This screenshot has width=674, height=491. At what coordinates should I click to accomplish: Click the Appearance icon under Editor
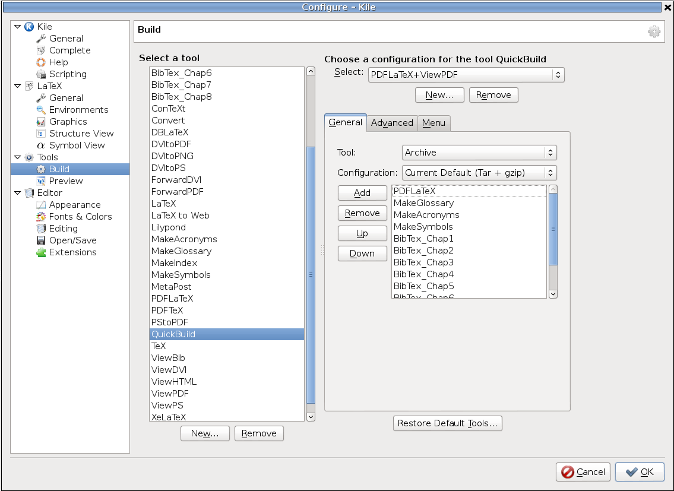point(41,205)
